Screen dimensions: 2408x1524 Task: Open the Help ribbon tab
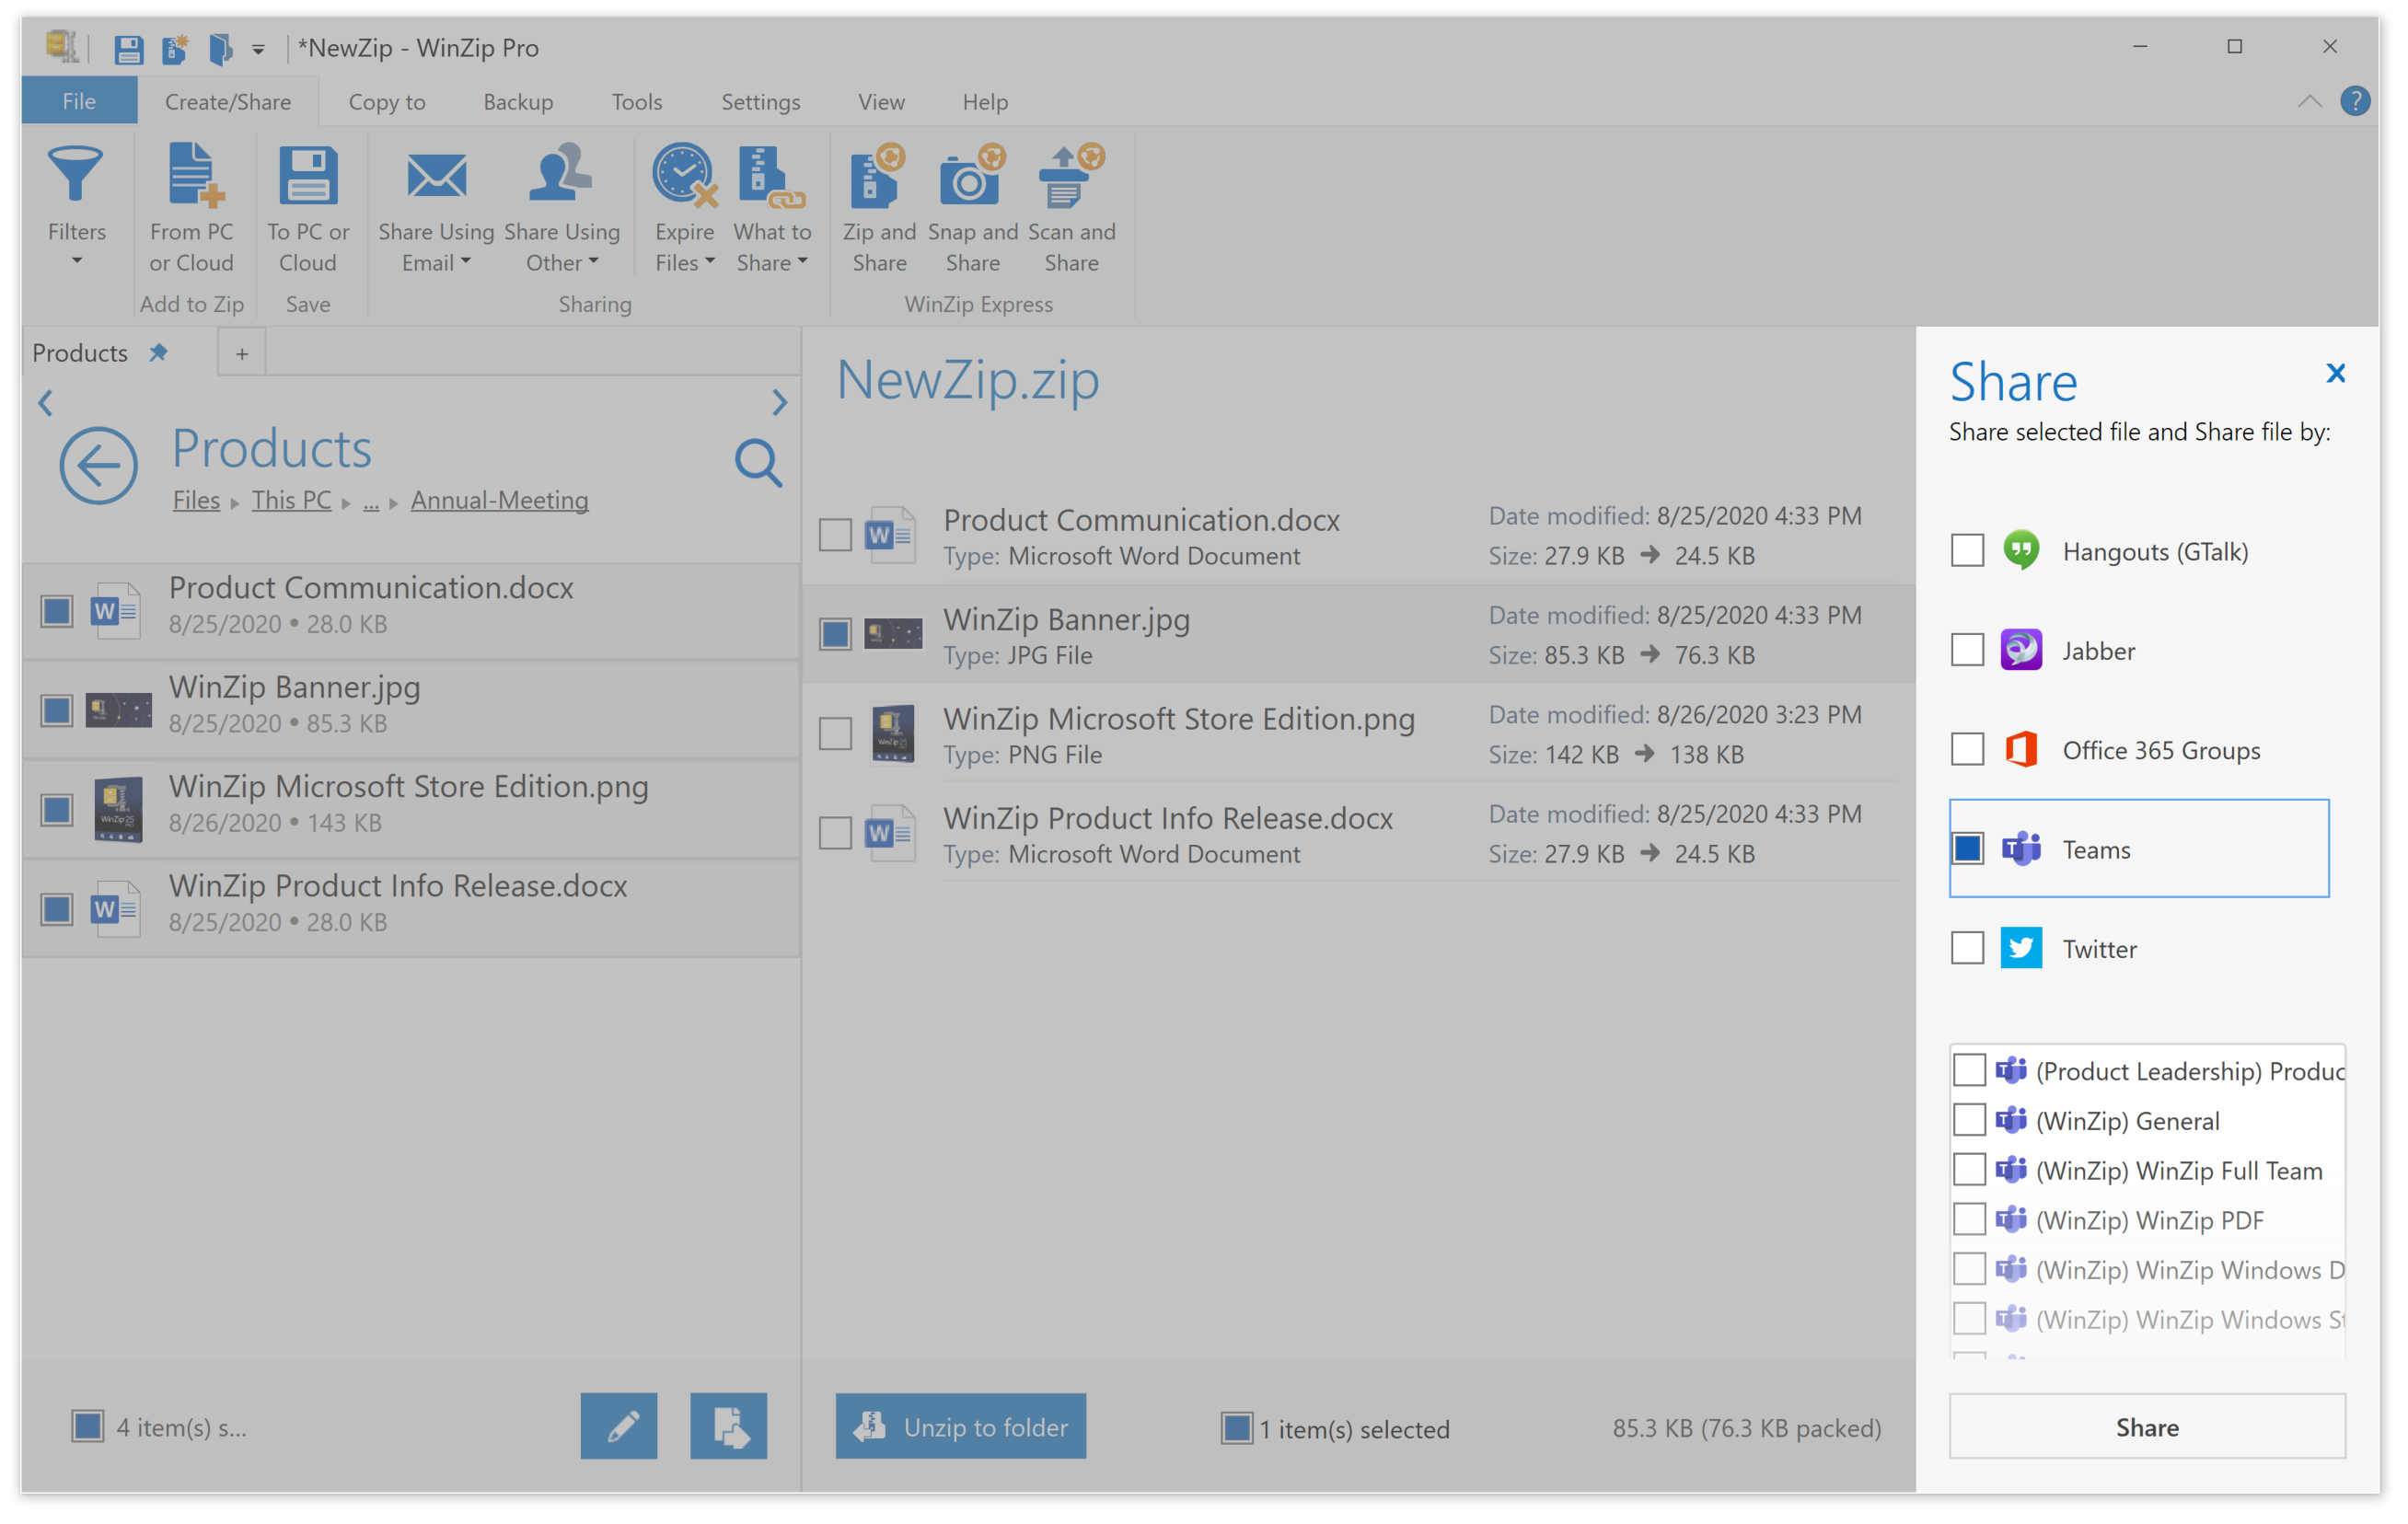point(985,101)
